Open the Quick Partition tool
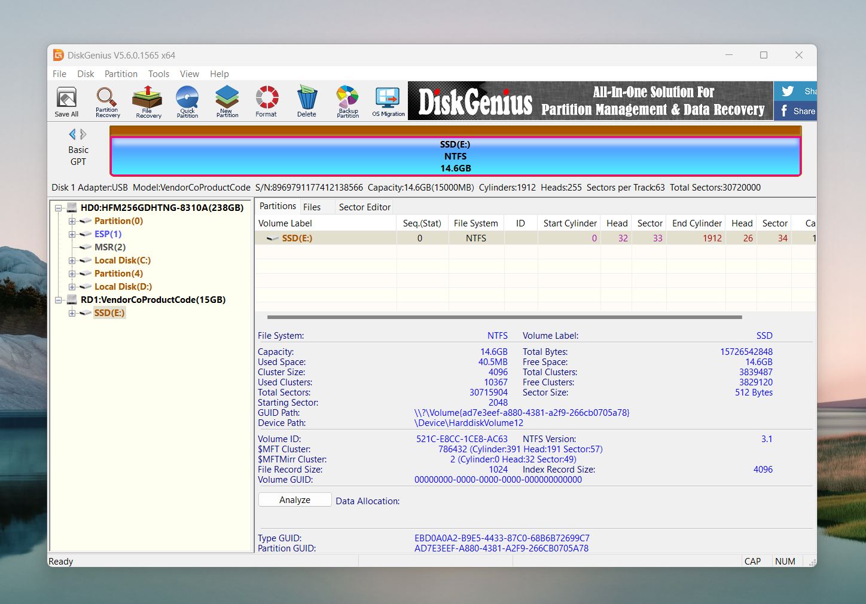This screenshot has height=604, width=866. (187, 101)
